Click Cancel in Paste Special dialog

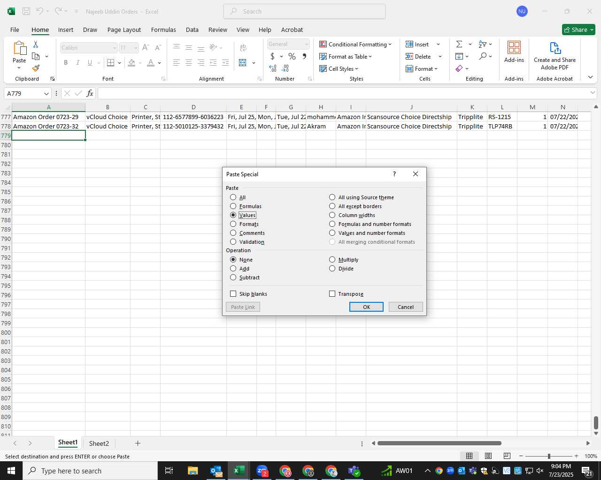(x=406, y=307)
